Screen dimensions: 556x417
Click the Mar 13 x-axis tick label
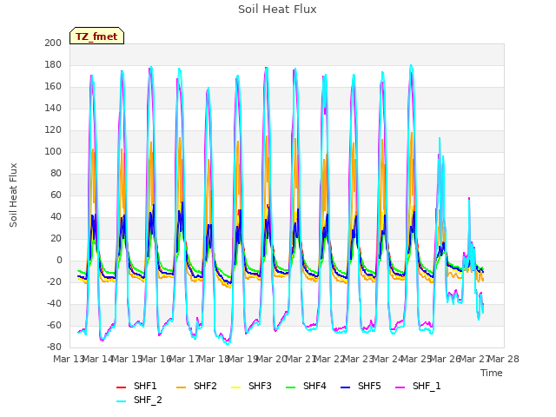tap(69, 359)
